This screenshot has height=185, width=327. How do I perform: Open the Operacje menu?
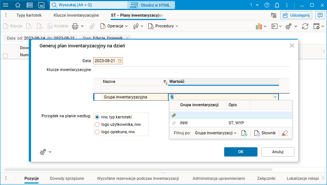[x=114, y=26]
